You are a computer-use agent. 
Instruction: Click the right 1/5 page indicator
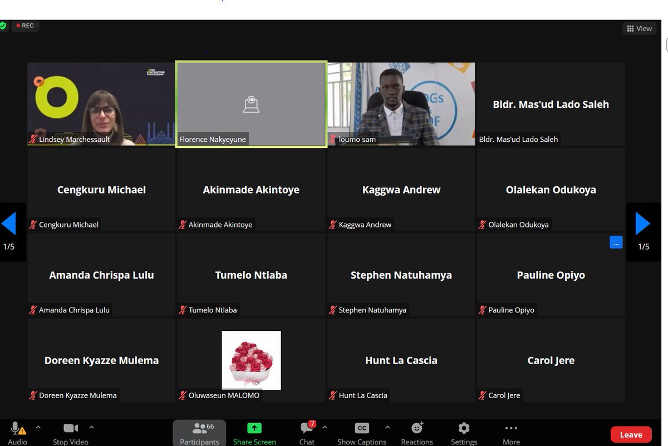[644, 246]
